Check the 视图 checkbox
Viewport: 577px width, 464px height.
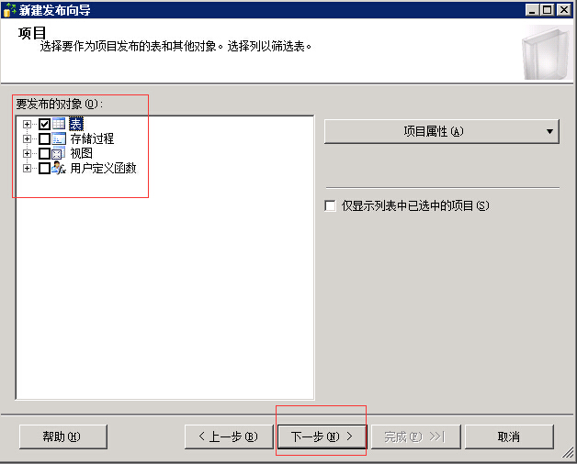tap(44, 153)
